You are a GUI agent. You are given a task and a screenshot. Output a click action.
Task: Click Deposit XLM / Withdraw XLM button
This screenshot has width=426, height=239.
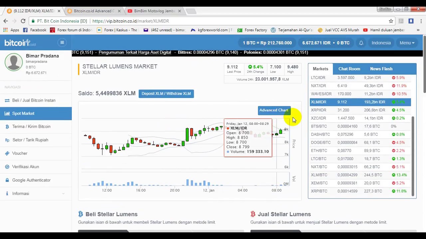coord(166,94)
